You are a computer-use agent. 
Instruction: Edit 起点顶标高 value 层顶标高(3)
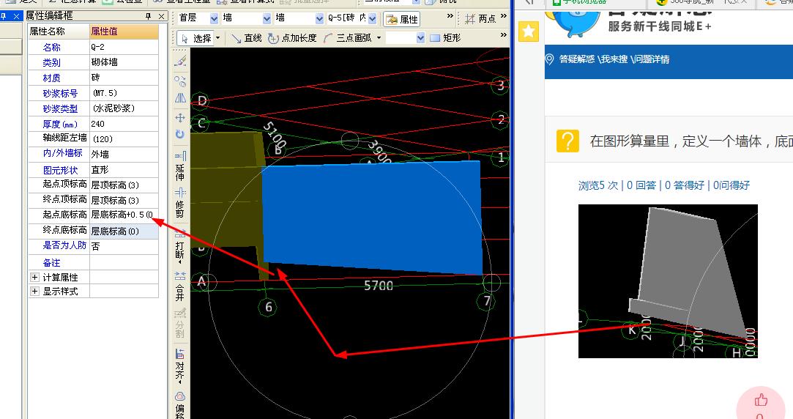[124, 185]
